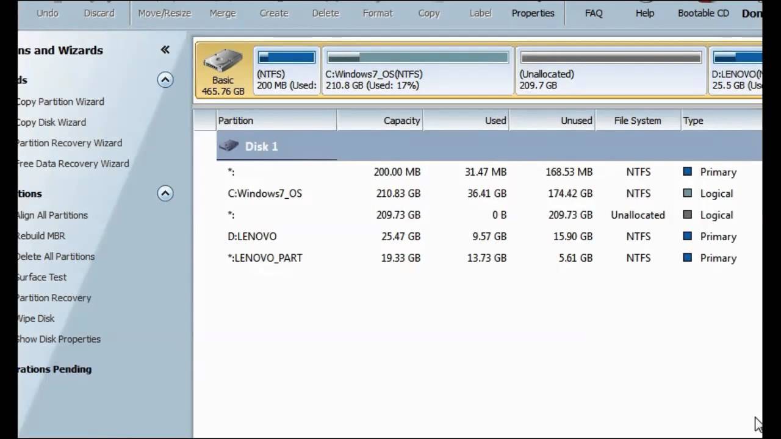Launch the Copy Disk Wizard
This screenshot has height=439, width=781.
[x=52, y=122]
